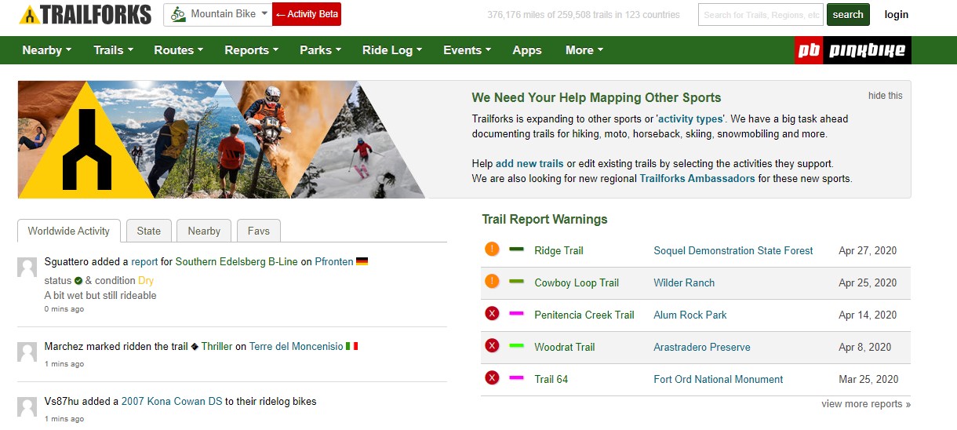Image resolution: width=957 pixels, height=430 pixels.
Task: Expand the Nearby menu
Action: [x=46, y=50]
